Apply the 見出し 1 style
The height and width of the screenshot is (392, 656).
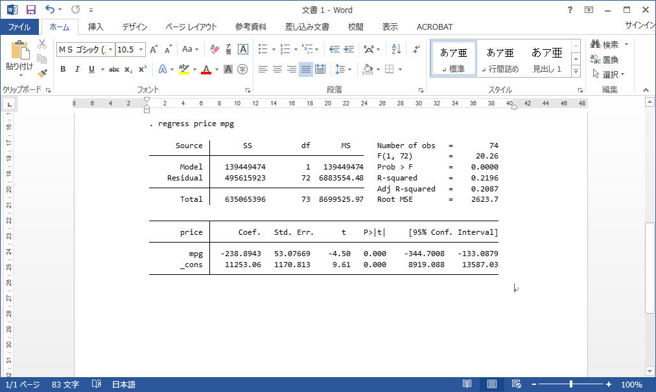[x=547, y=58]
